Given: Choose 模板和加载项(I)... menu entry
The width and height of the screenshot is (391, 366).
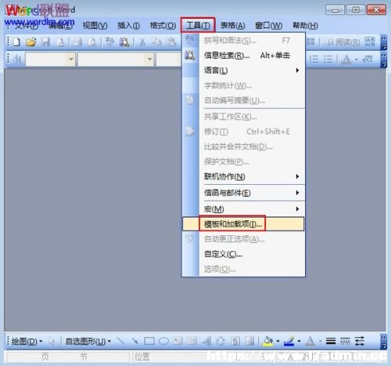Looking at the screenshot, I should point(243,224).
